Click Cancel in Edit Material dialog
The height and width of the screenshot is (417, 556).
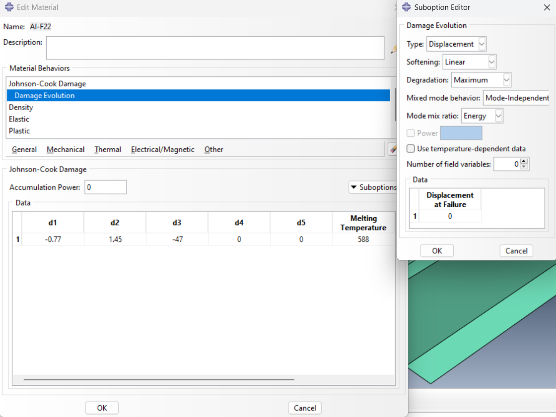(305, 408)
